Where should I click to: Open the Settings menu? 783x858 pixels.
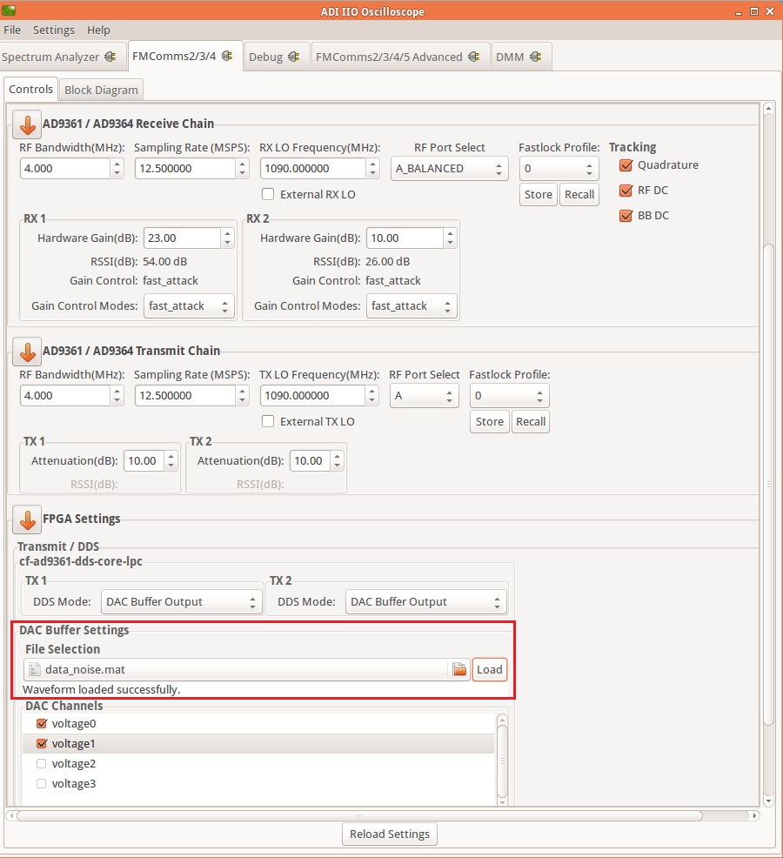(54, 30)
